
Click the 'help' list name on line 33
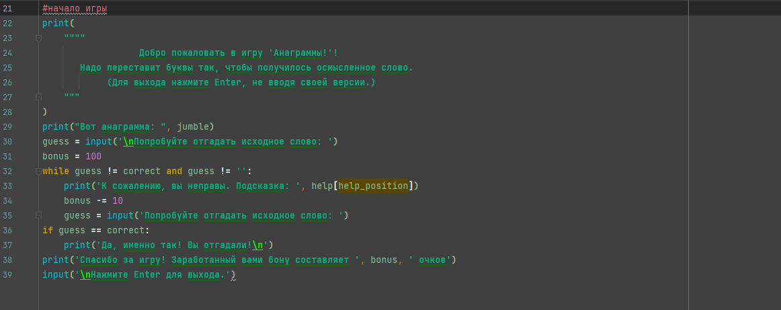tap(322, 186)
